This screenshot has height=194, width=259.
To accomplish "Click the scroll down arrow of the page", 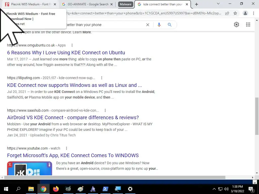I will click(x=257, y=173).
